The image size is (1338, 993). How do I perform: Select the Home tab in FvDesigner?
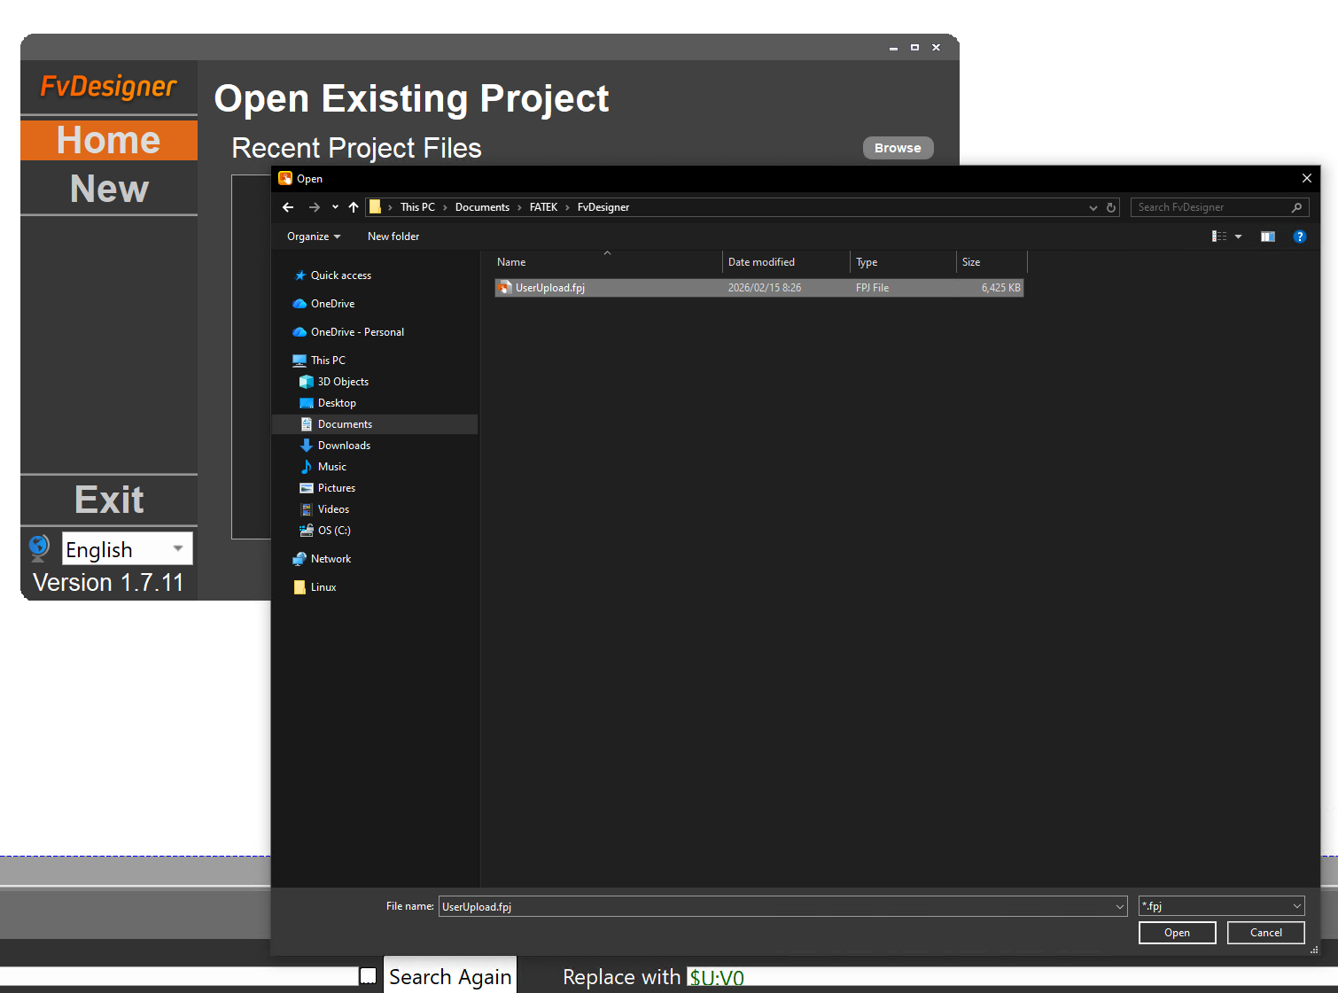click(109, 140)
